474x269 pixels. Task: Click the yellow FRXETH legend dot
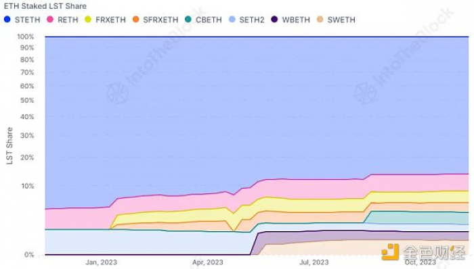pos(88,20)
